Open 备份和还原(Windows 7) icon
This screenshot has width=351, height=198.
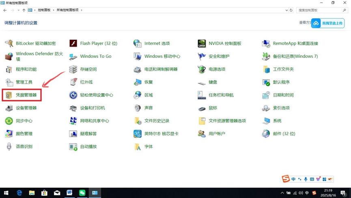(266, 56)
